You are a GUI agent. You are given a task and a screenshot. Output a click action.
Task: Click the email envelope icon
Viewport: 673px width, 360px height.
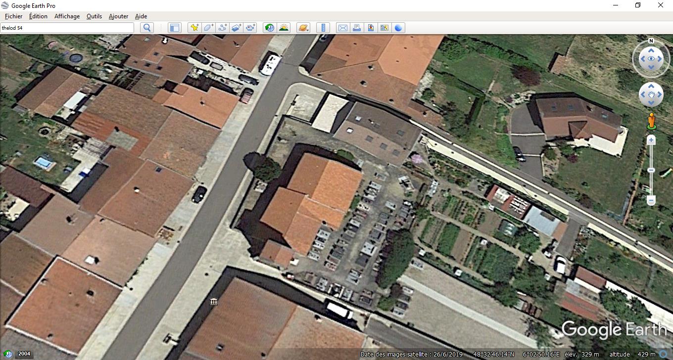point(342,28)
